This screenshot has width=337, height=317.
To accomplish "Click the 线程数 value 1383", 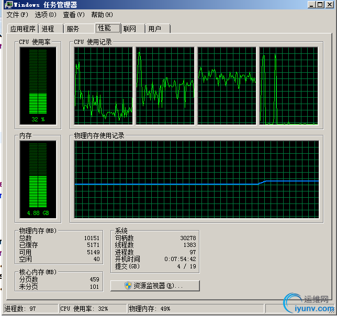I will tap(190, 245).
